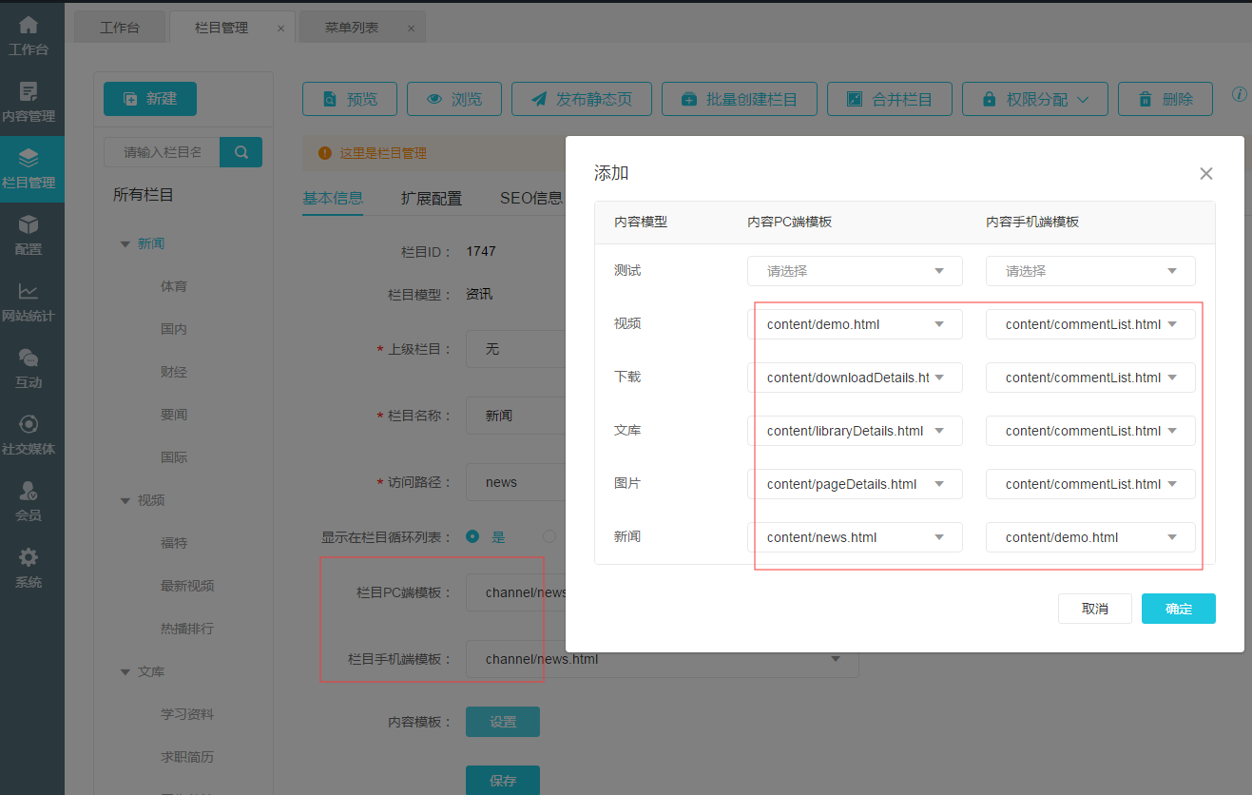This screenshot has width=1252, height=795.
Task: Open 系统 gear icon in sidebar
Action: click(x=29, y=559)
